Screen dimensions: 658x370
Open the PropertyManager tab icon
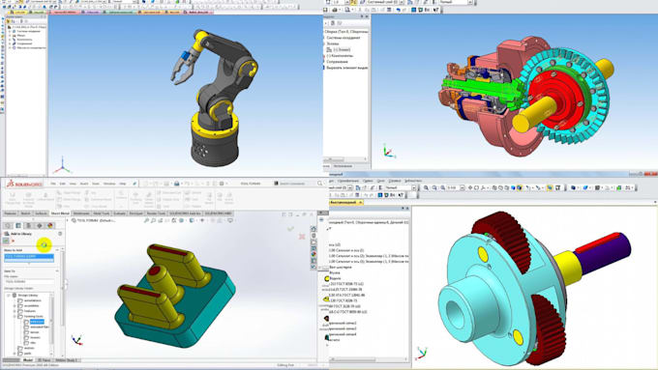pyautogui.click(x=18, y=225)
